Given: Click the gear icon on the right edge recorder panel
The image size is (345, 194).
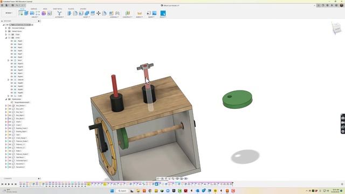Looking at the screenshot, I should [343, 131].
